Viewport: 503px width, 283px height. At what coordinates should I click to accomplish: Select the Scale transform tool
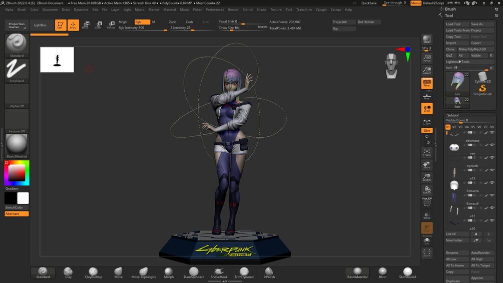tap(98, 25)
